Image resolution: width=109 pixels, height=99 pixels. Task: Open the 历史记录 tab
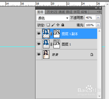(51, 12)
